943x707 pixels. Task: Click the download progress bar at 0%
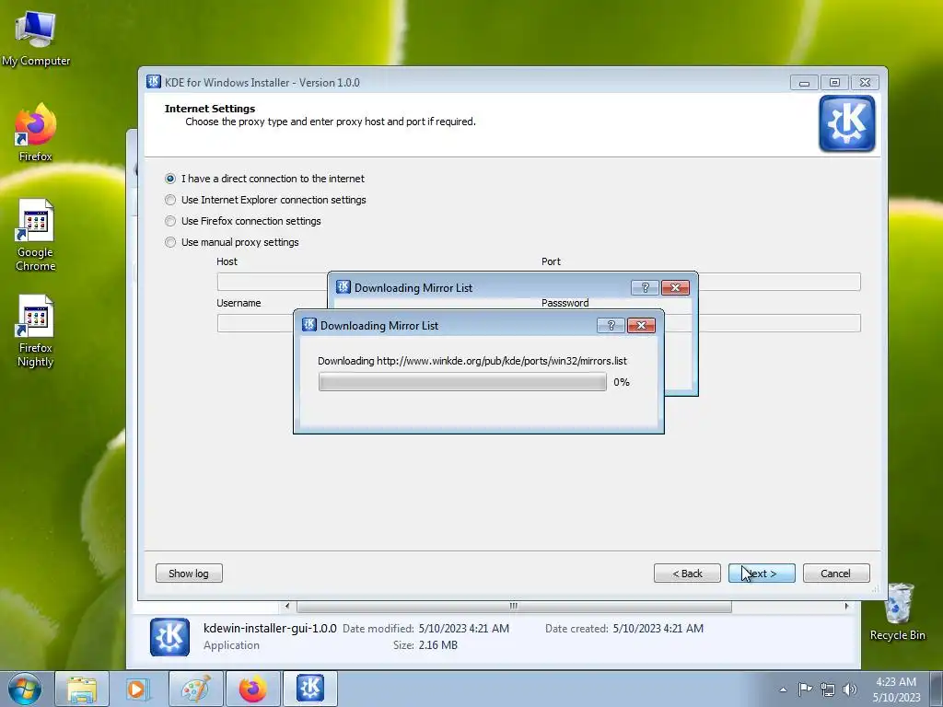pos(462,382)
